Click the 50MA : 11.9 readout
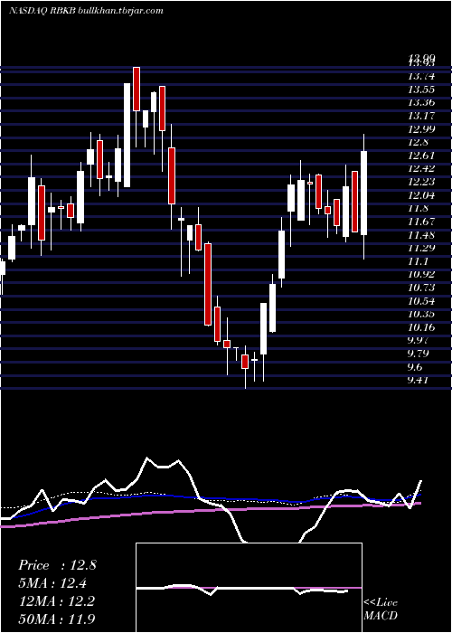Screen dimensions: 452x633 tap(56, 619)
